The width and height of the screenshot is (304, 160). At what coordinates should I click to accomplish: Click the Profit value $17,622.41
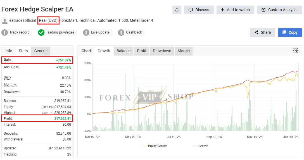62,119
